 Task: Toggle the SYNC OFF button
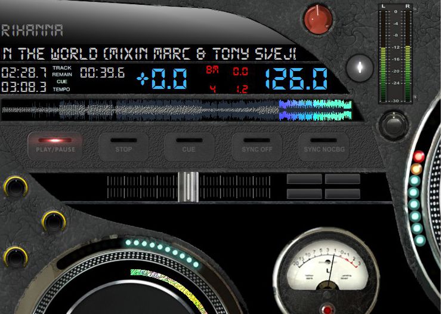257,147
